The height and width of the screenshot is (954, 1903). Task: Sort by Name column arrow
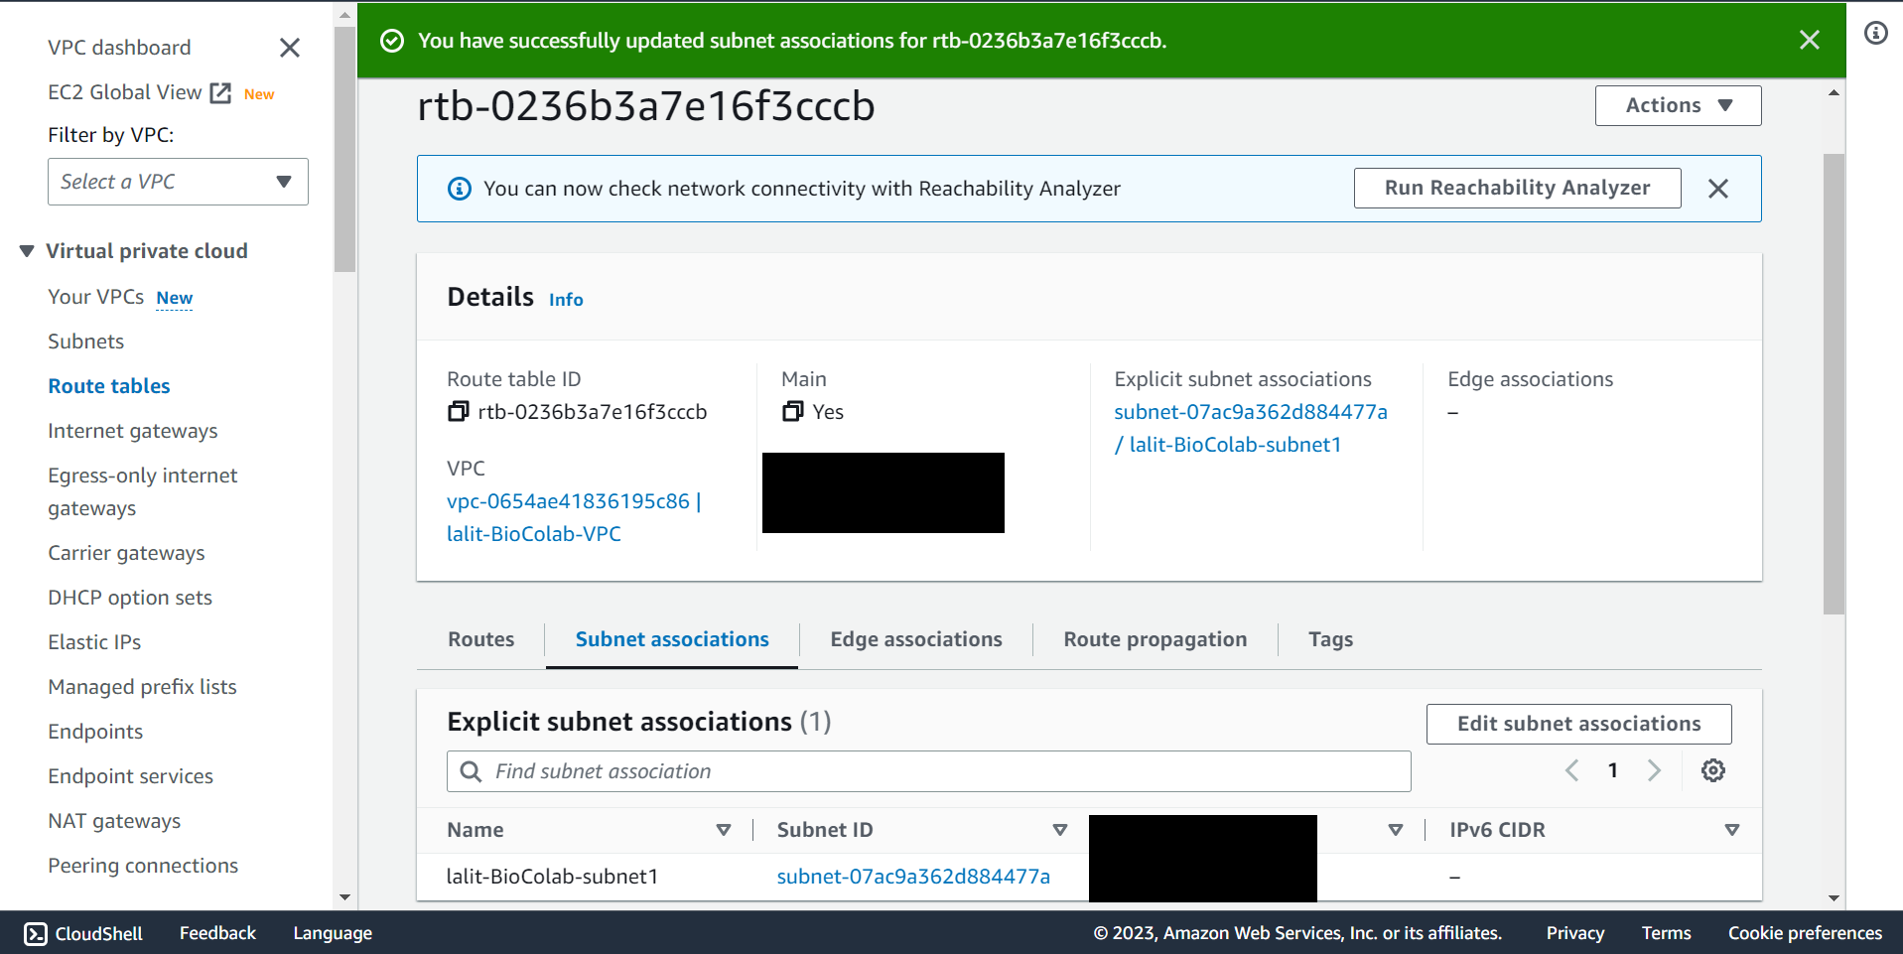[724, 830]
